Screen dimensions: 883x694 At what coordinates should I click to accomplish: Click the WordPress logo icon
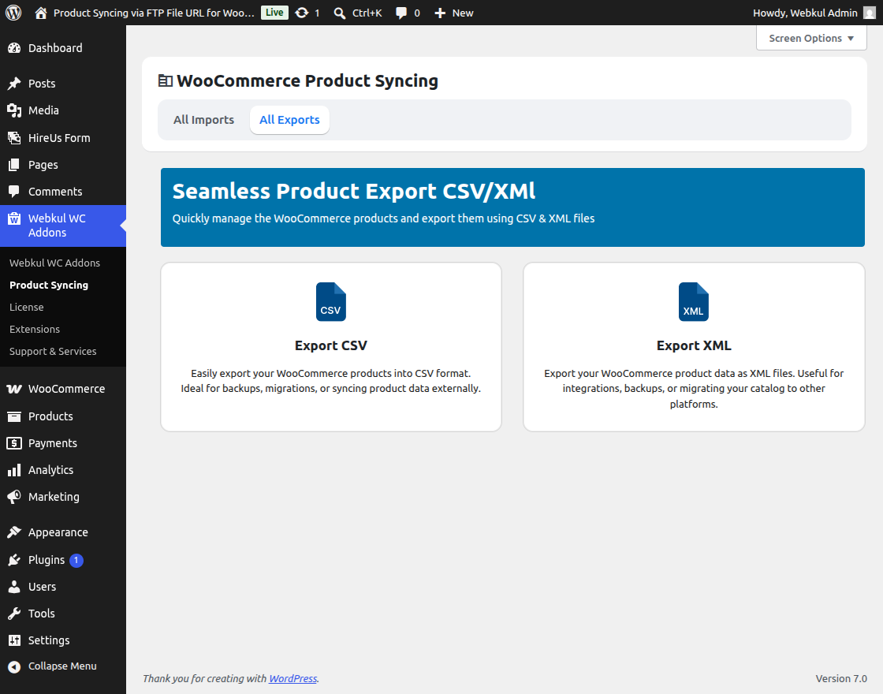coord(13,13)
